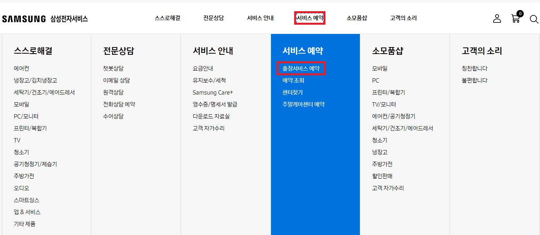This screenshot has height=235, width=540.
Task: Select 수어상담 link
Action: 113,117
